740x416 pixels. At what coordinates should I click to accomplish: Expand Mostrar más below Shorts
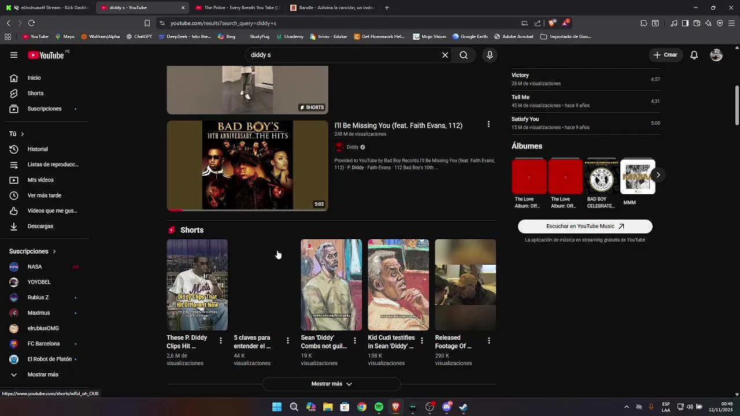331,384
